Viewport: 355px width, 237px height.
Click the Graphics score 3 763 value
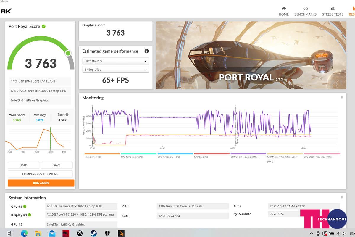[115, 33]
